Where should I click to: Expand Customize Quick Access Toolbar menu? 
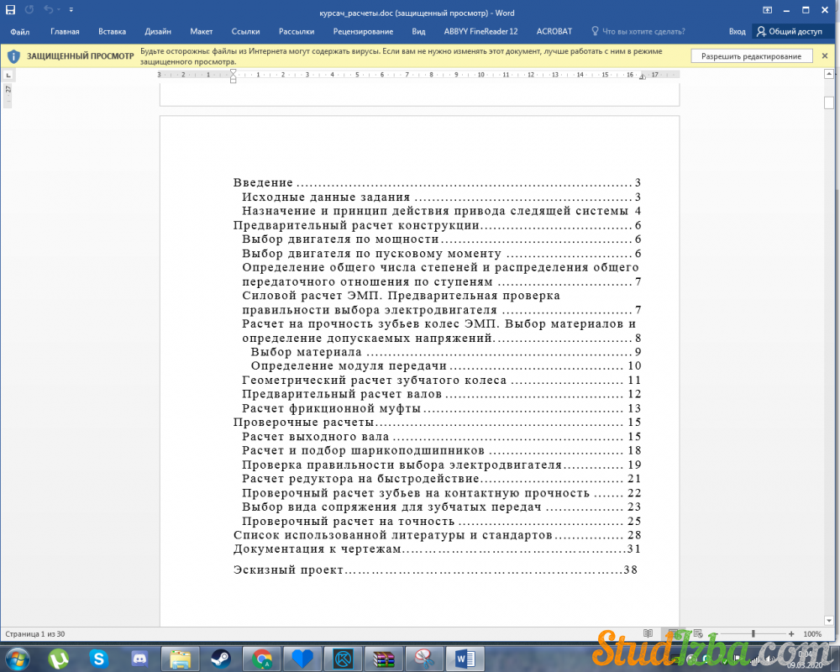click(x=71, y=9)
